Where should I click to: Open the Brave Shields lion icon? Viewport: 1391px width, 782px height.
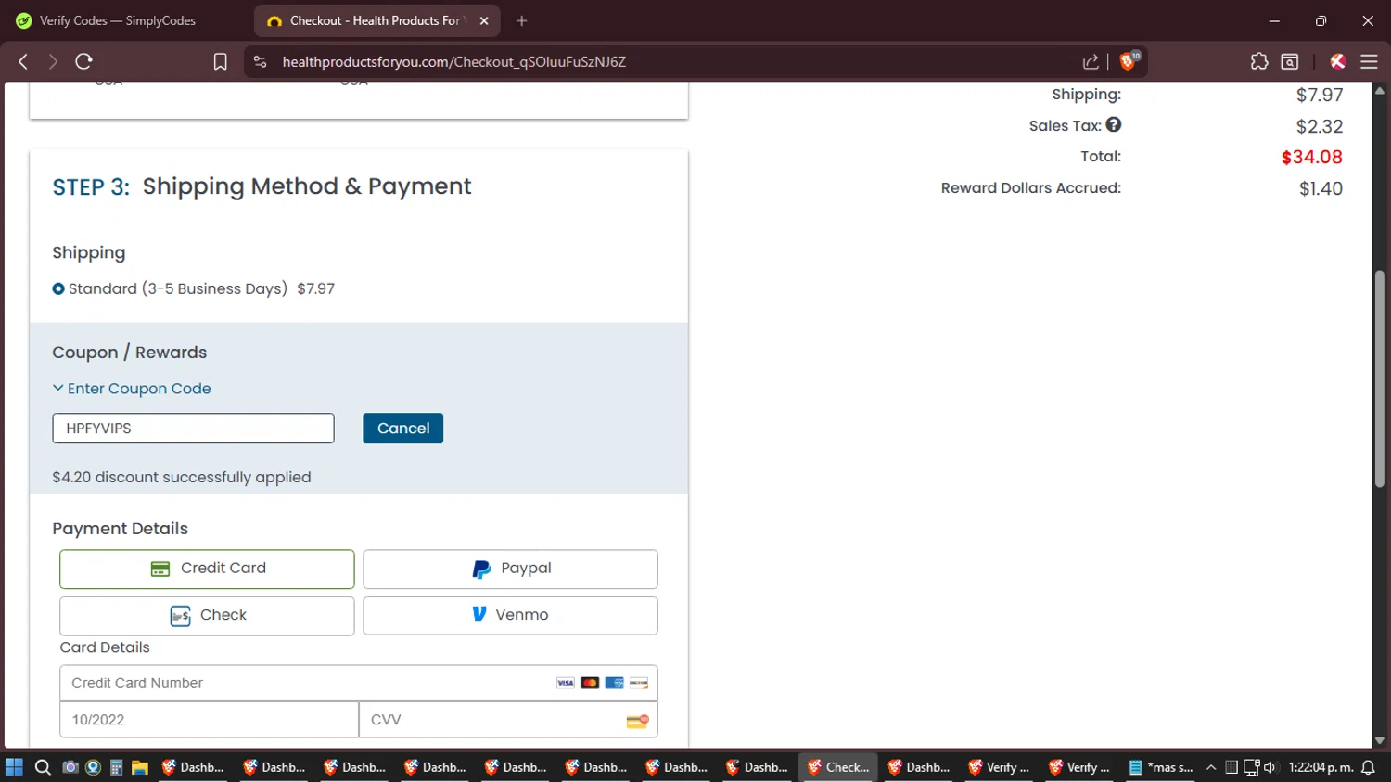1129,61
